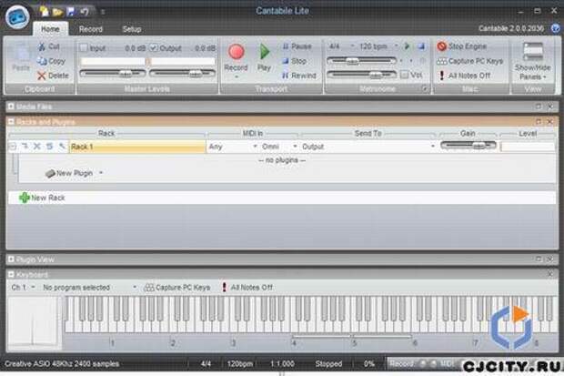Click the Input level slider handle
The height and width of the screenshot is (376, 564).
(126, 74)
